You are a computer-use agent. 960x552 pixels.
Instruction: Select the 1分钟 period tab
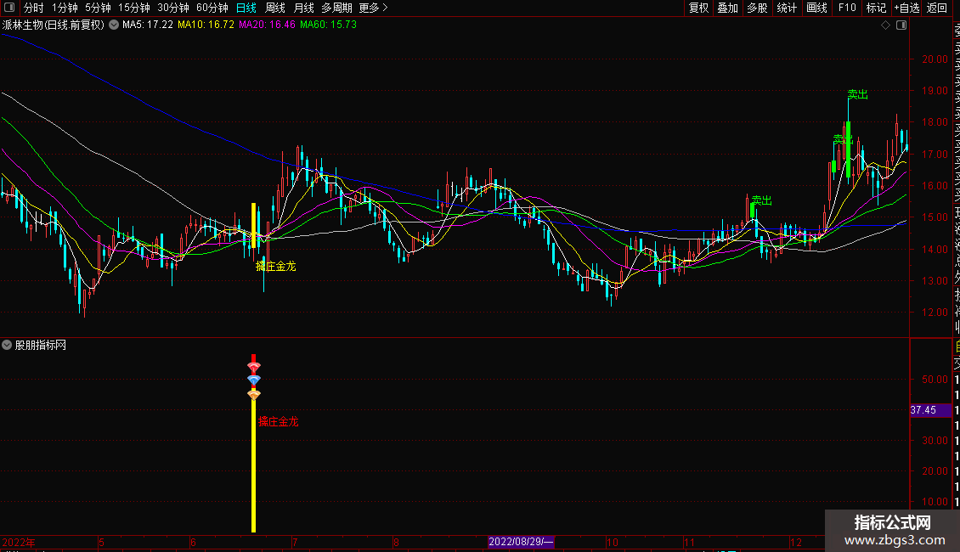(x=65, y=8)
